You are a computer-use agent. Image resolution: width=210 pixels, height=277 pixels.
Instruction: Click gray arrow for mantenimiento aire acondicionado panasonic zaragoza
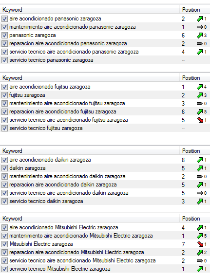coord(200,27)
